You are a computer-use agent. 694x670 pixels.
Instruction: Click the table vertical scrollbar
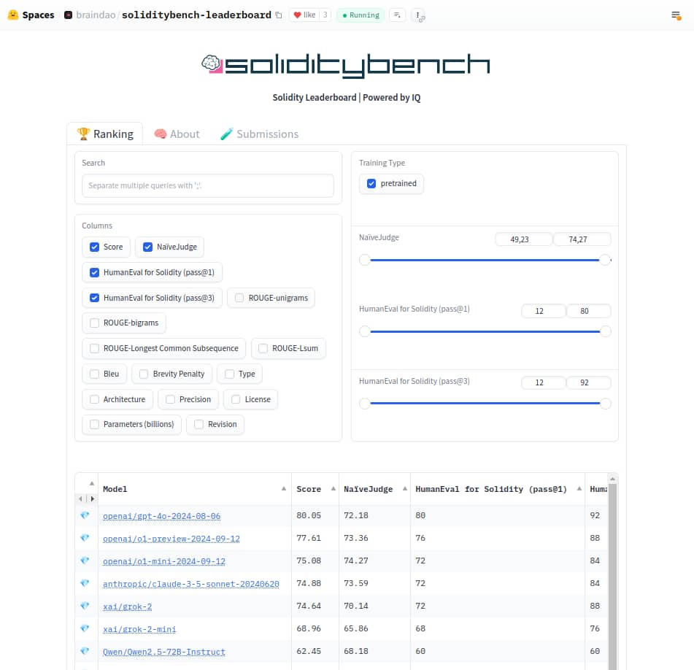tap(612, 575)
